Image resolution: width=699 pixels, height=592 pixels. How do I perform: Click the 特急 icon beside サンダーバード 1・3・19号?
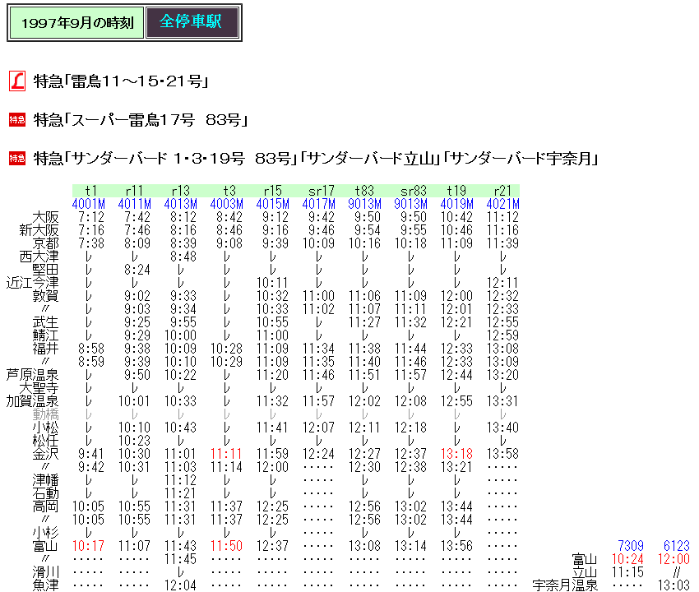coord(17,158)
